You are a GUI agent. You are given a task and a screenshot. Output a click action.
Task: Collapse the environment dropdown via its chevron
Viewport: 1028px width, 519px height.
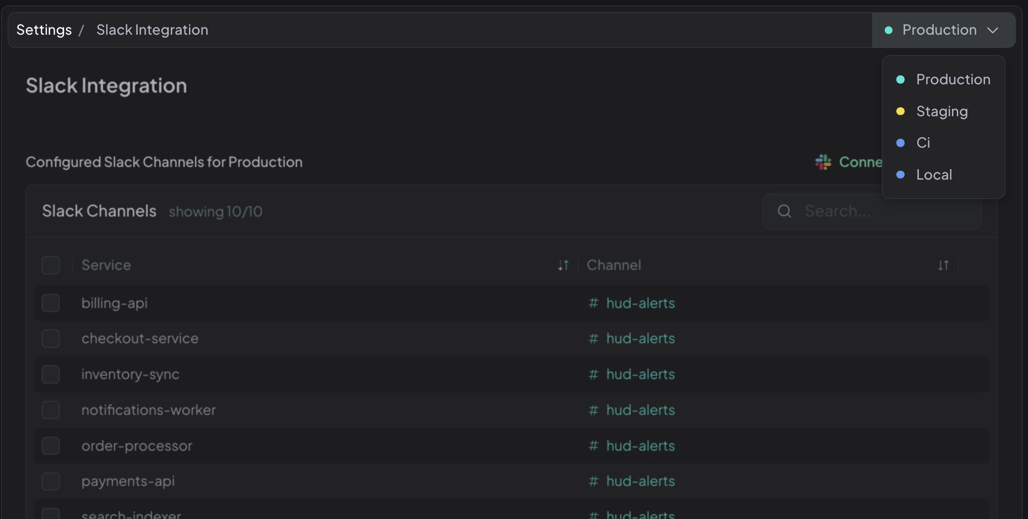click(x=994, y=30)
